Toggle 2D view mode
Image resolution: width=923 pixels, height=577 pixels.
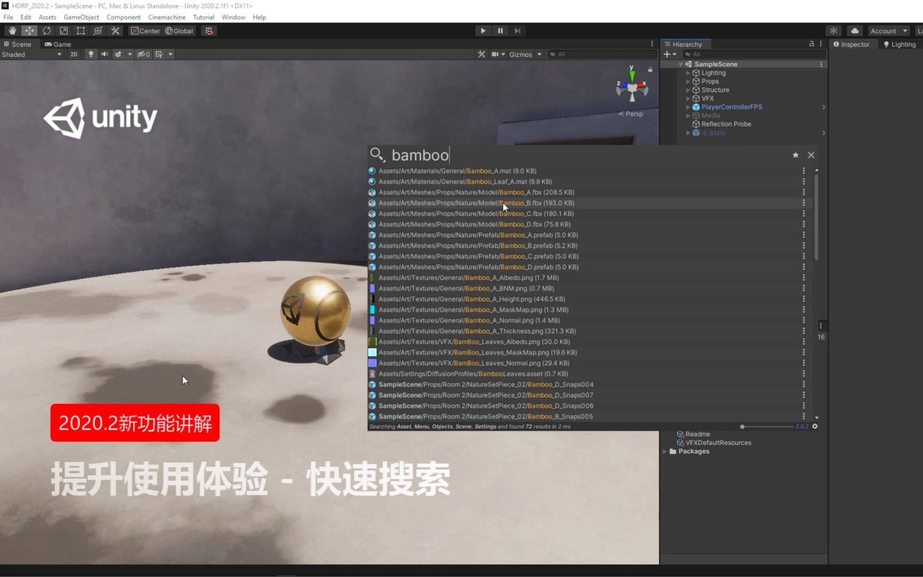tap(74, 54)
